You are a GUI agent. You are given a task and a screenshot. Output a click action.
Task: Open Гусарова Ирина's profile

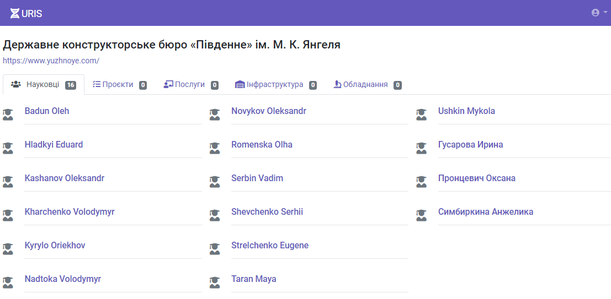[470, 145]
